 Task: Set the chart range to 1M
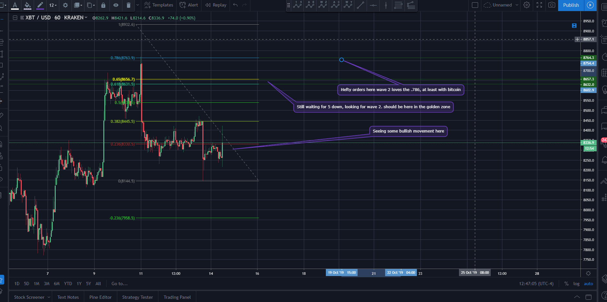tap(37, 284)
